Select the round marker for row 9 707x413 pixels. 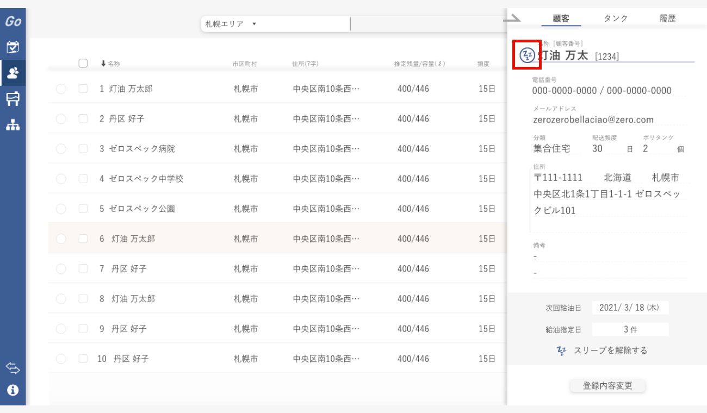[x=61, y=329]
